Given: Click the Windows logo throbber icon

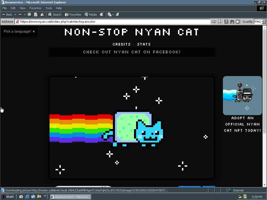Looking at the screenshot, I should (262, 8).
